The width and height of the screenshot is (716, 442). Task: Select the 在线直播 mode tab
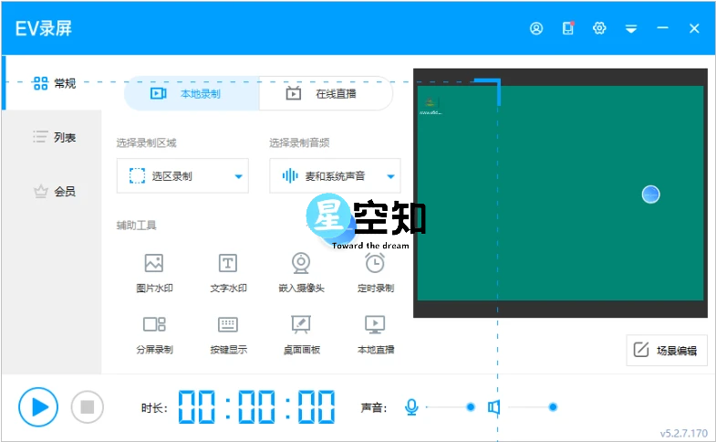click(326, 94)
